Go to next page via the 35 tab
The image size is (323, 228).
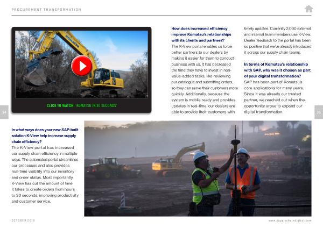coord(318,112)
